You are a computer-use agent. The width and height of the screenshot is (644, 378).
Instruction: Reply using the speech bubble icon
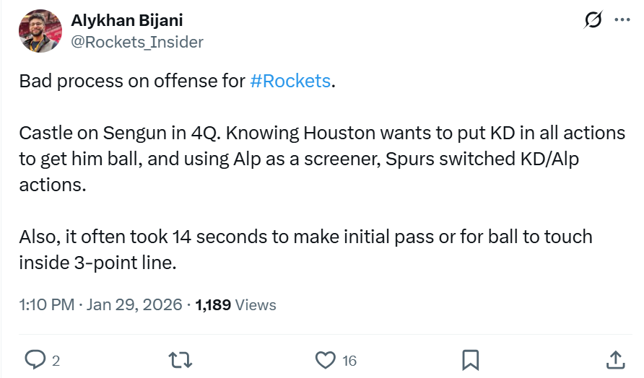tap(34, 359)
